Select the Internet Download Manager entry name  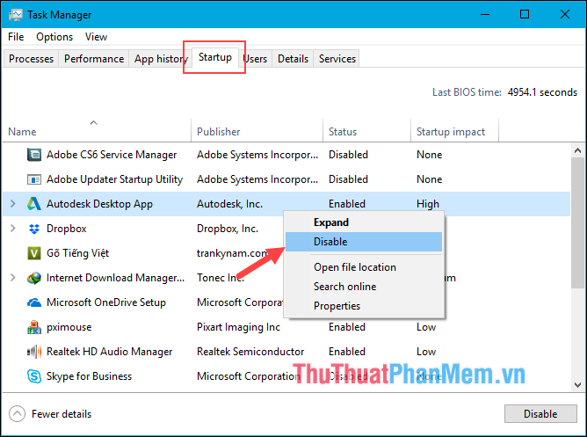[x=116, y=278]
